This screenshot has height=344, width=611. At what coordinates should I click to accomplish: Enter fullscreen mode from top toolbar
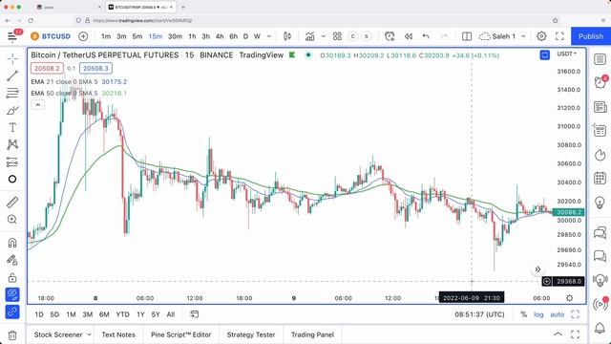coord(559,36)
